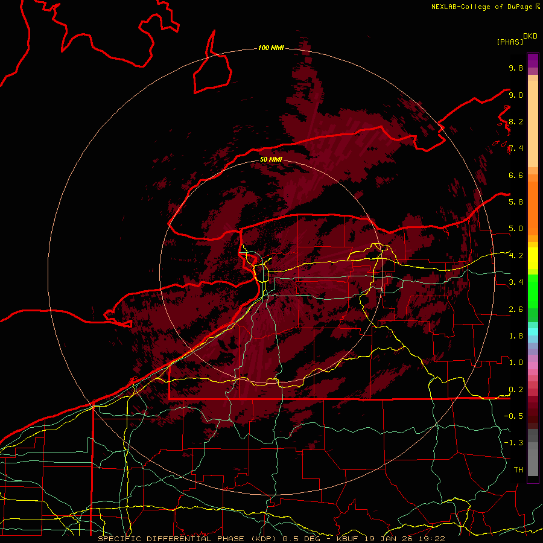Click the '0.5 DEG' elevation angle text
The image size is (543, 543).
coord(301,539)
